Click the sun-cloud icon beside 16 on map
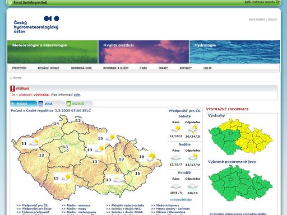This screenshot has height=215, width=287. tap(151, 157)
